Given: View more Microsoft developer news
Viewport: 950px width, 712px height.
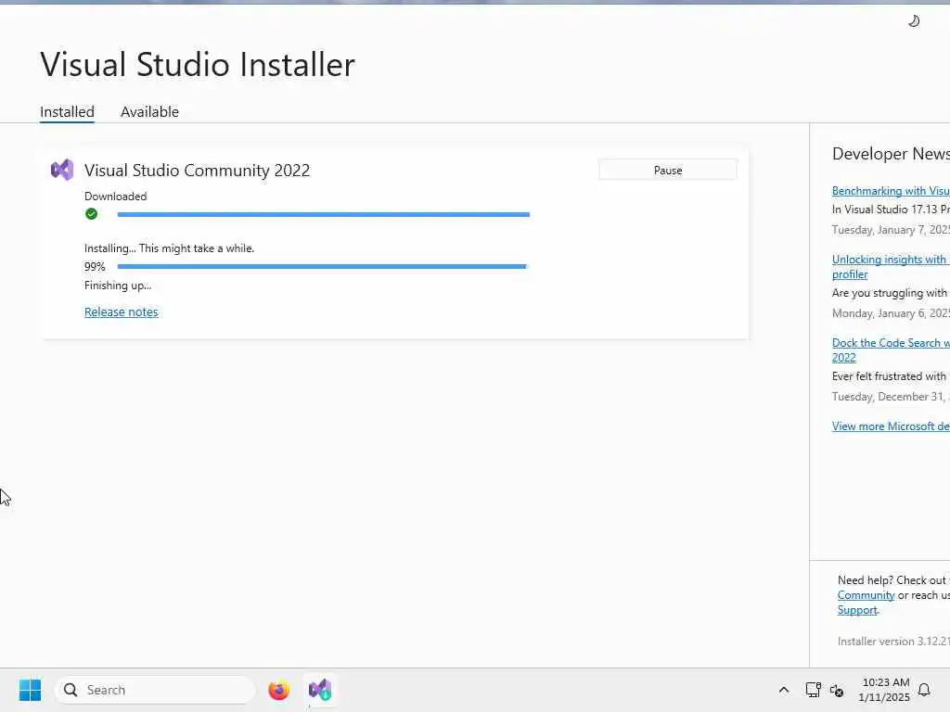Looking at the screenshot, I should pos(891,426).
